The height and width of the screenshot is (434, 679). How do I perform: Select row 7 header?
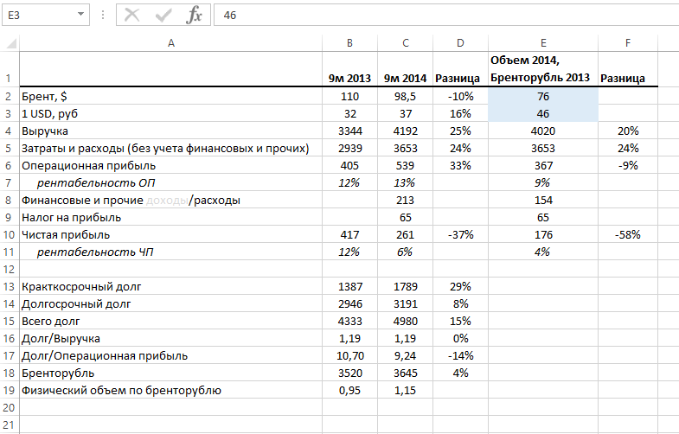(10, 182)
